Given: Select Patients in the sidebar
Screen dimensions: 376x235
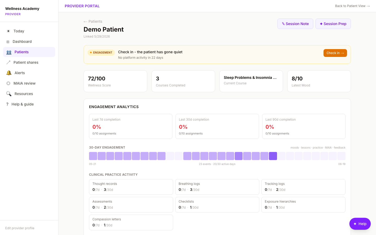Looking at the screenshot, I should (x=29, y=52).
